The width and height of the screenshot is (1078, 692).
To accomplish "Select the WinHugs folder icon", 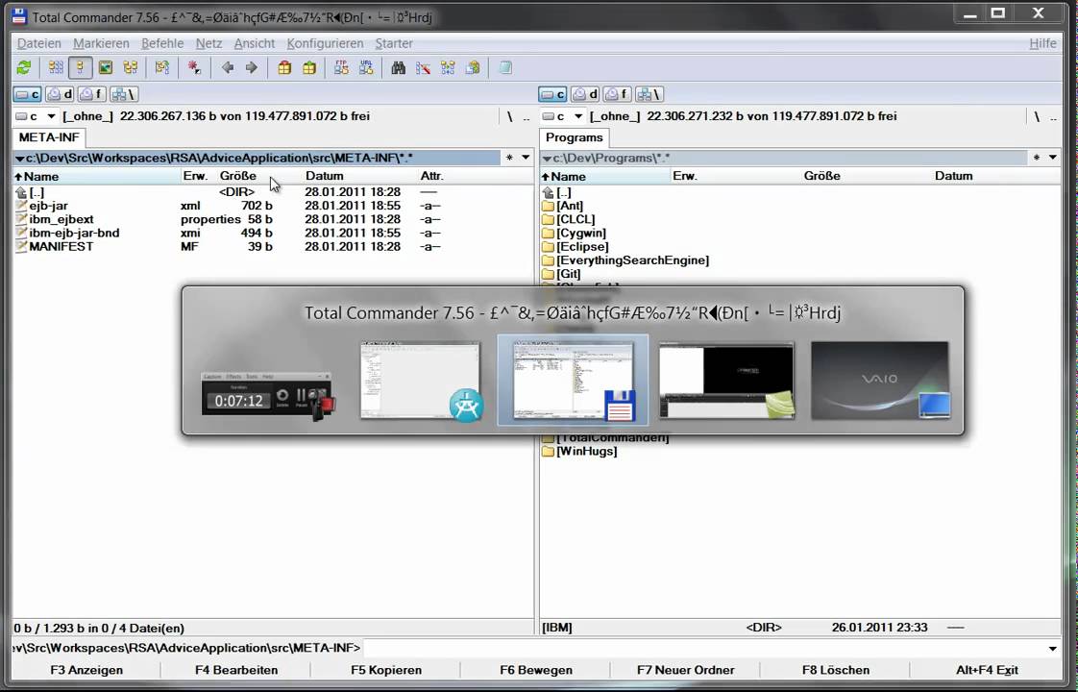I will click(x=548, y=452).
